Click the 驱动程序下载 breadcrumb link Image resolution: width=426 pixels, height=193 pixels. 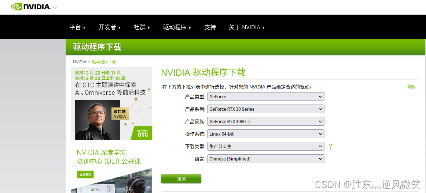[104, 62]
